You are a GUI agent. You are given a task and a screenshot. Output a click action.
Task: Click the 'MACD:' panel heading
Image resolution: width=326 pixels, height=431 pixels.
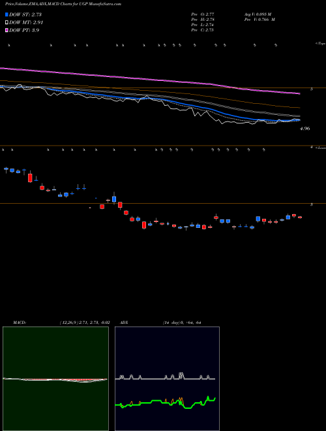tap(20, 323)
